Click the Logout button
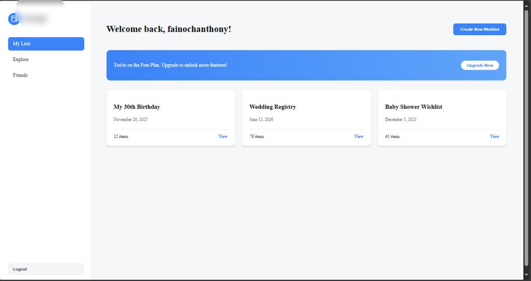The height and width of the screenshot is (281, 531). point(46,269)
